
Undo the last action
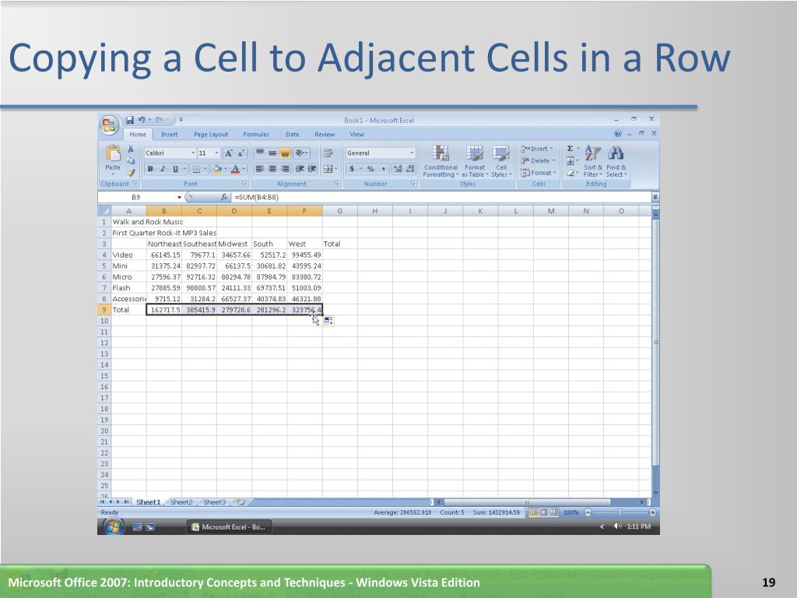[x=142, y=120]
